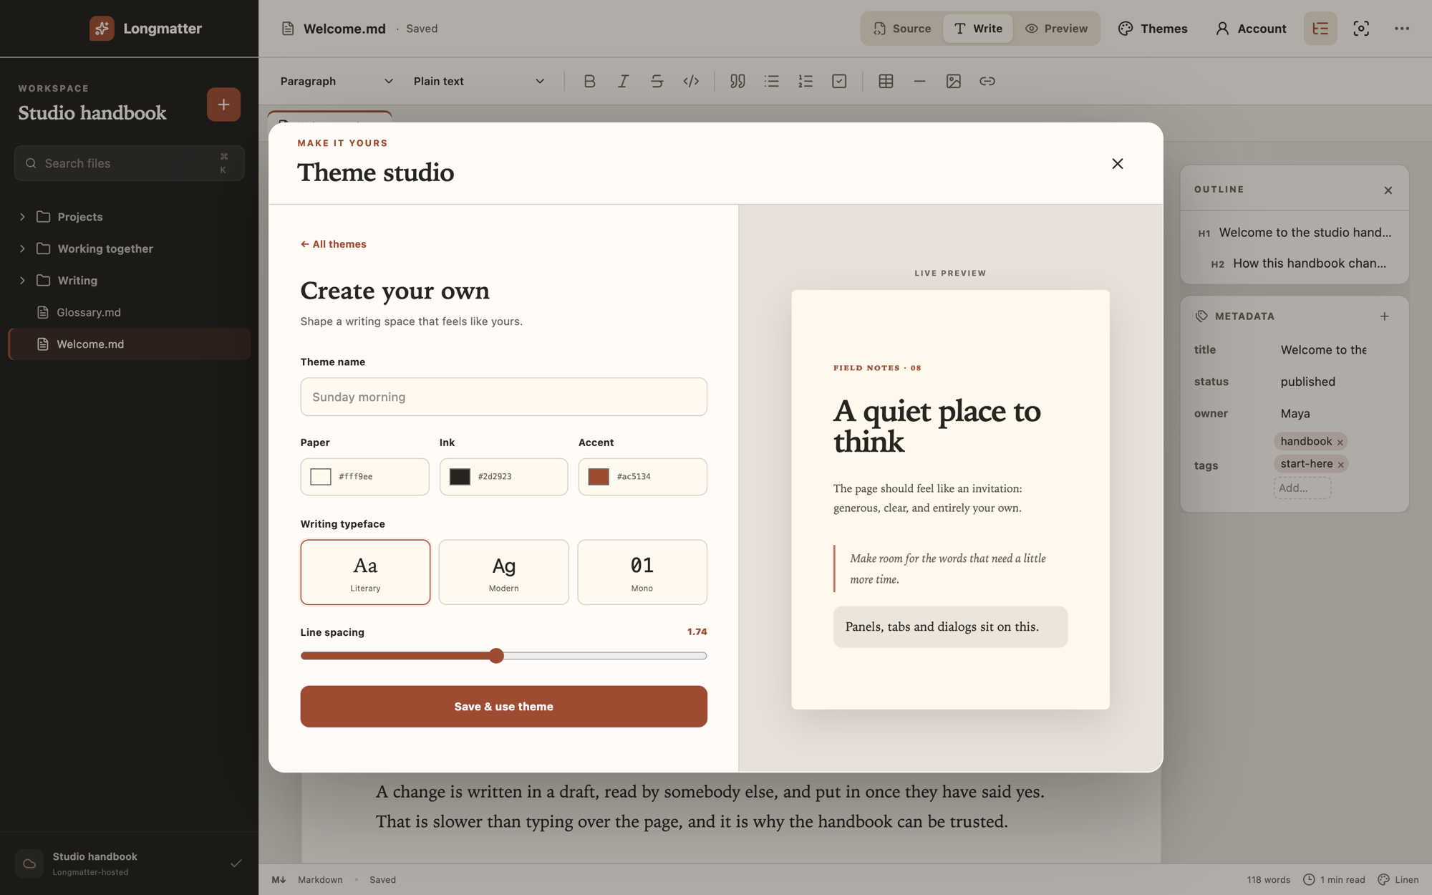The width and height of the screenshot is (1432, 895).
Task: Enter focus mode icon
Action: [x=1361, y=29]
